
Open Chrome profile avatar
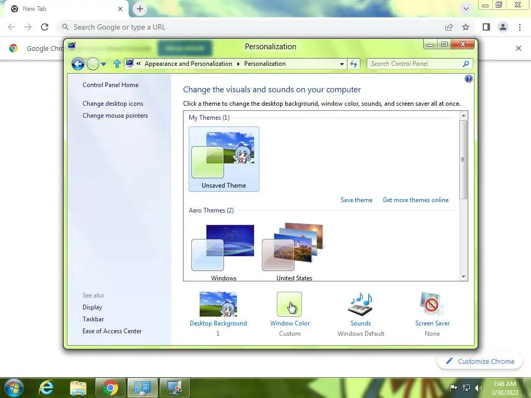[503, 27]
